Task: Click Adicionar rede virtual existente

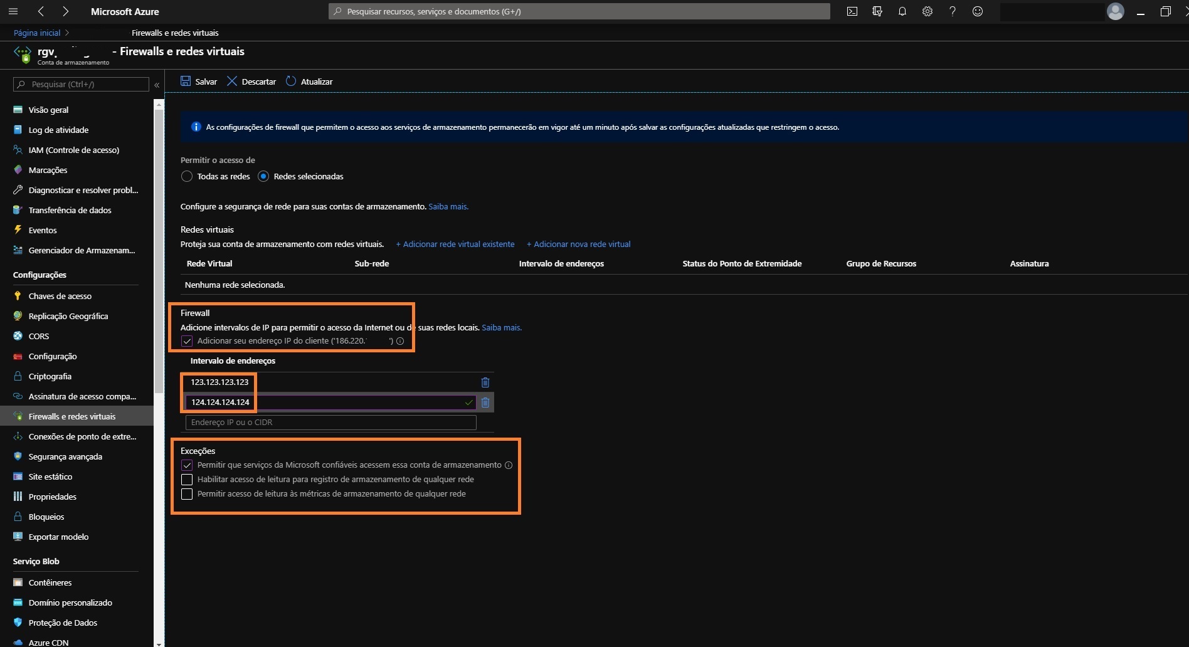Action: point(455,245)
